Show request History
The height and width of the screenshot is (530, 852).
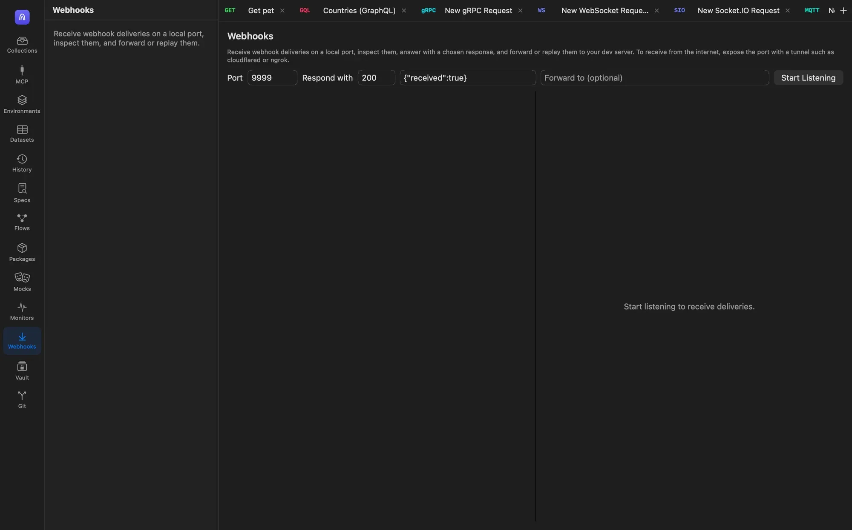point(22,163)
